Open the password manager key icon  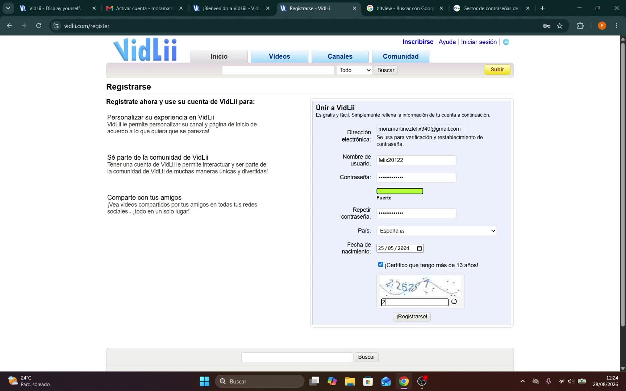point(546,26)
